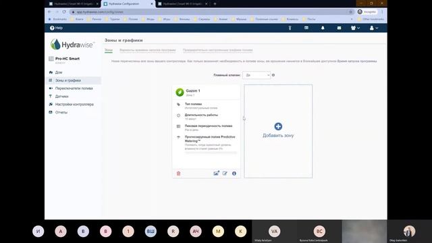Expand the bookmarks overflow chevron
Screen dimensions: 432x243
click(352, 19)
